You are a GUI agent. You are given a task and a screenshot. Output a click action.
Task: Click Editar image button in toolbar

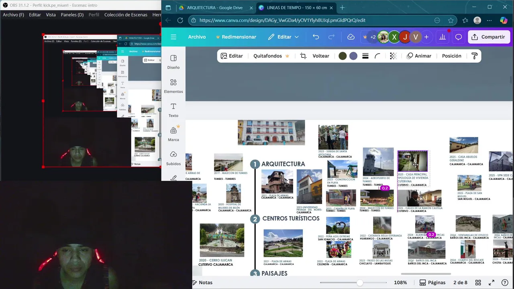coord(232,56)
